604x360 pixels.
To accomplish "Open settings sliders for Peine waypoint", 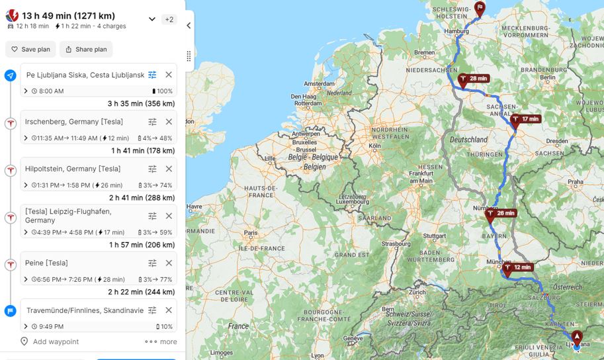I will [153, 263].
